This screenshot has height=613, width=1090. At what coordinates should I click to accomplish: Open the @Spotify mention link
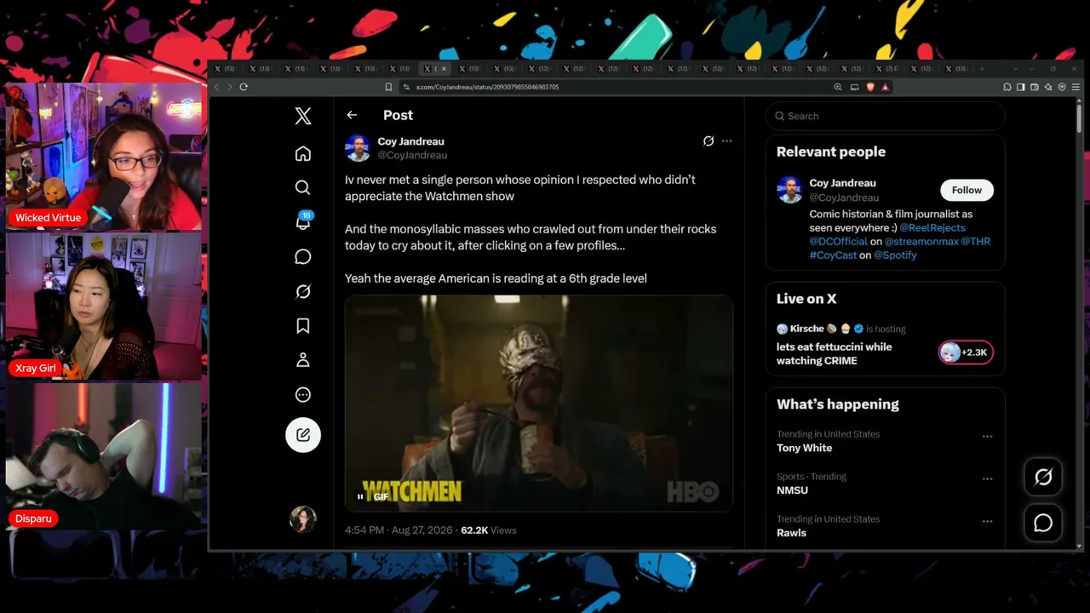(895, 255)
